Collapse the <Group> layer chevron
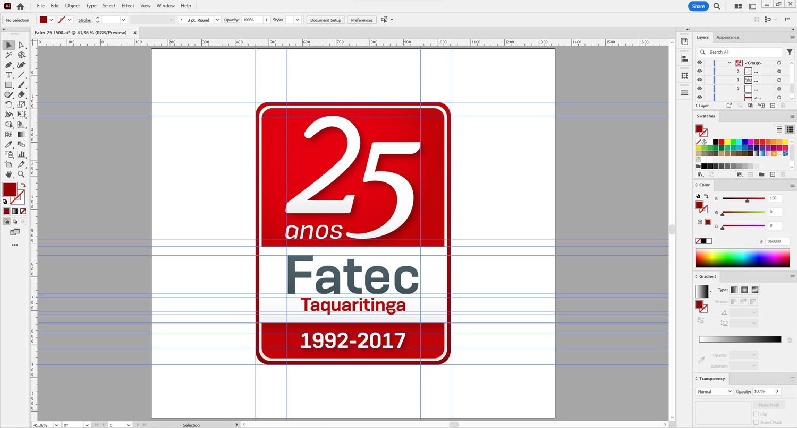Image resolution: width=797 pixels, height=428 pixels. click(730, 63)
